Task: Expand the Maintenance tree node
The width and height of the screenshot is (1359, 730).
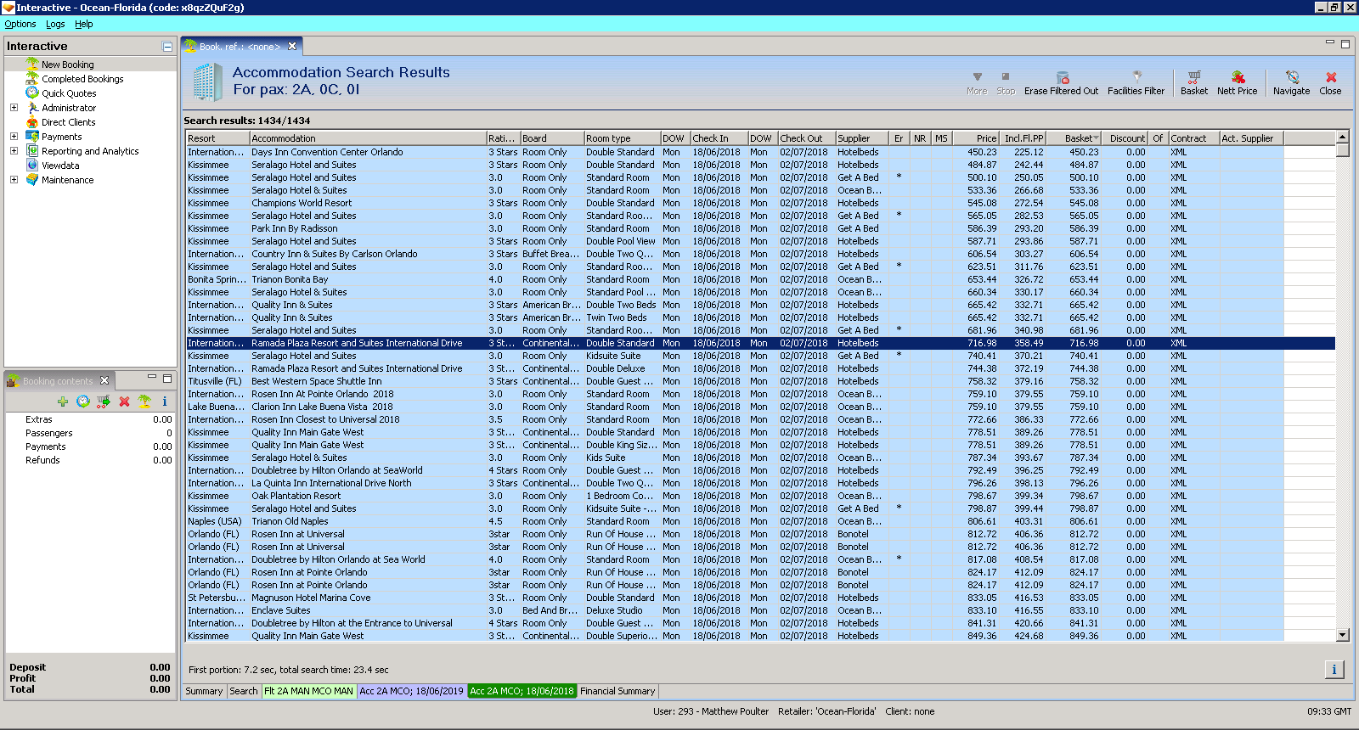Action: pos(14,180)
